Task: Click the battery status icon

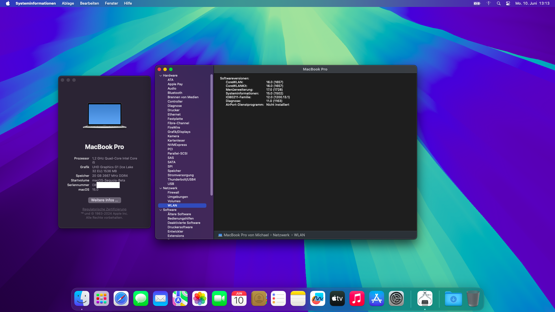Action: (477, 3)
